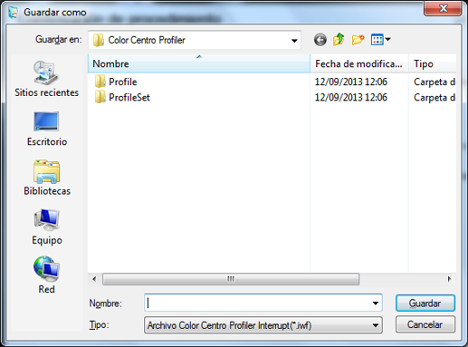Jump to Escritorio location
Viewport: 468px width, 347px height.
click(46, 129)
